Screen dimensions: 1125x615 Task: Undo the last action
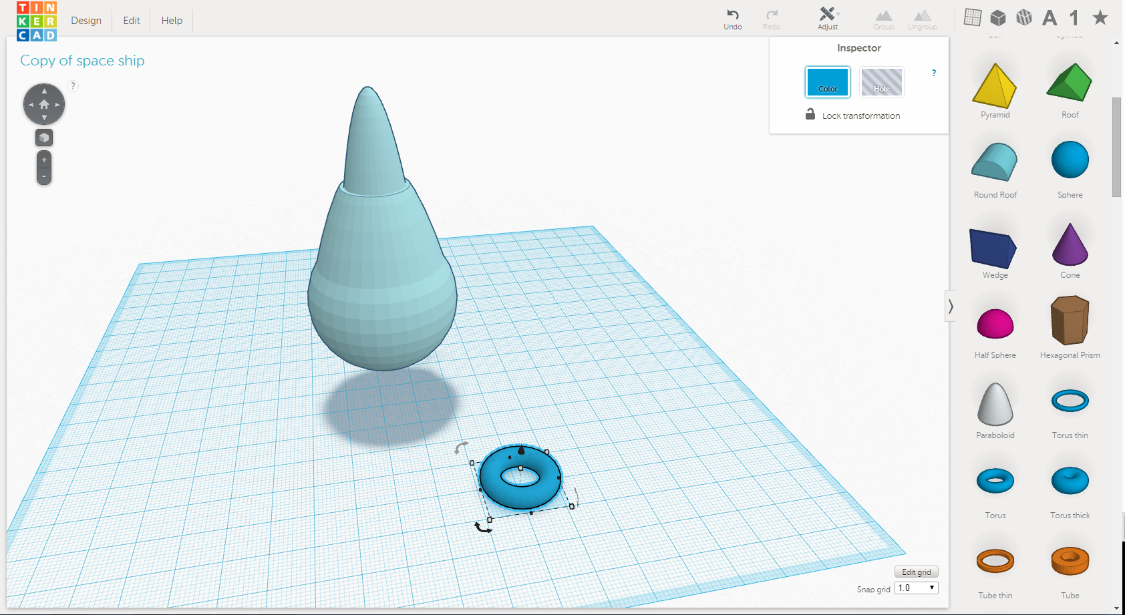pyautogui.click(x=733, y=19)
